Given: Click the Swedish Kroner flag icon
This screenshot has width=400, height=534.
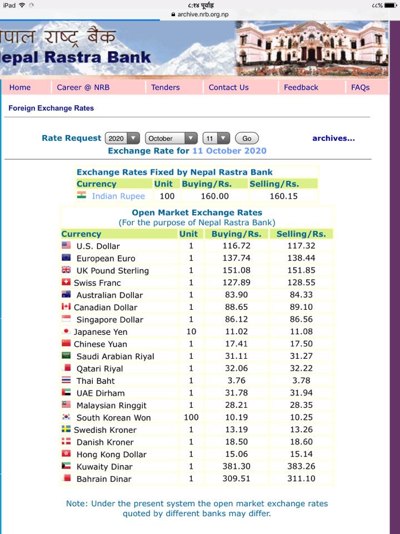Looking at the screenshot, I should point(66,429).
